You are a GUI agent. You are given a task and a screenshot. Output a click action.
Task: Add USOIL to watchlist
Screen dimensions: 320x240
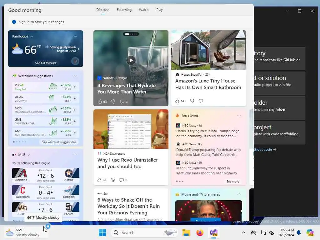75,98
